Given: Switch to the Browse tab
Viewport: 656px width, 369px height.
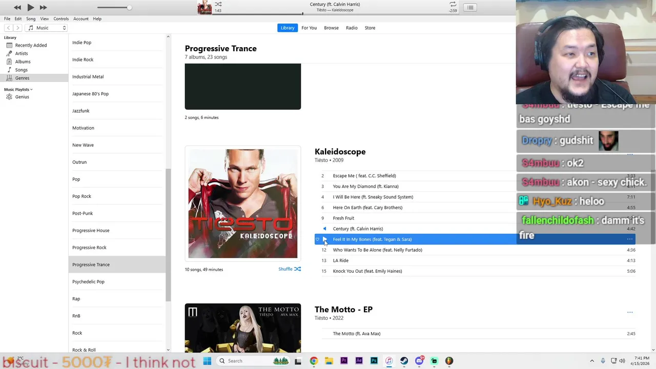Looking at the screenshot, I should point(331,28).
